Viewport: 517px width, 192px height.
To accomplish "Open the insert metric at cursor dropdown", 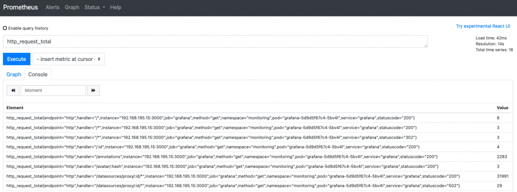I will pos(69,59).
